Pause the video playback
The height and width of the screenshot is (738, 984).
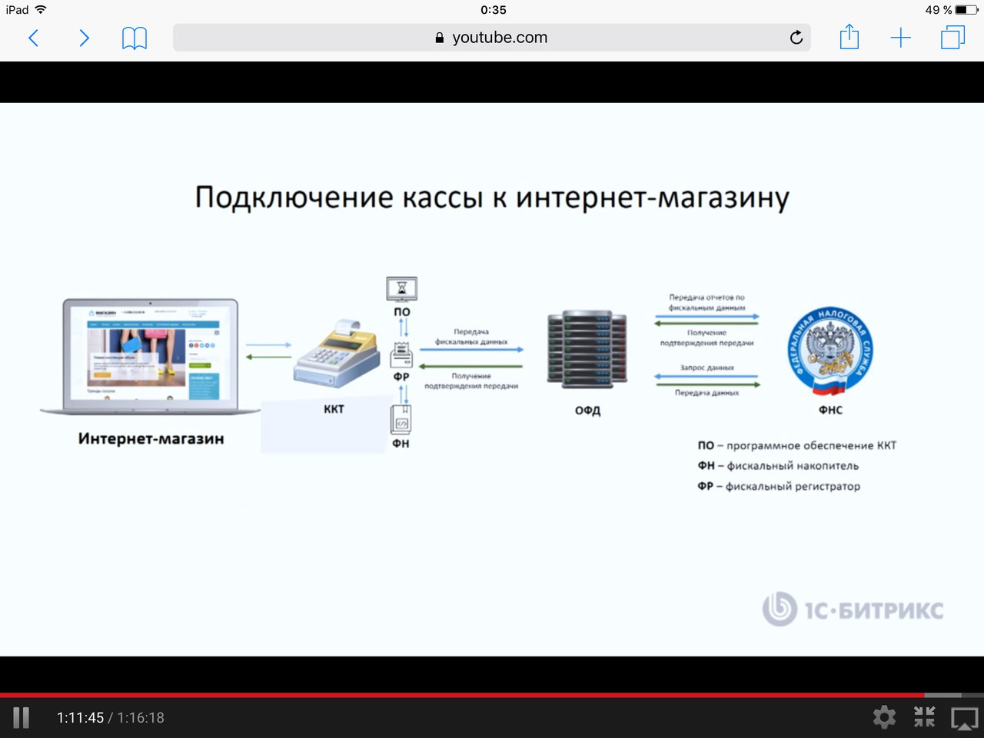click(22, 718)
